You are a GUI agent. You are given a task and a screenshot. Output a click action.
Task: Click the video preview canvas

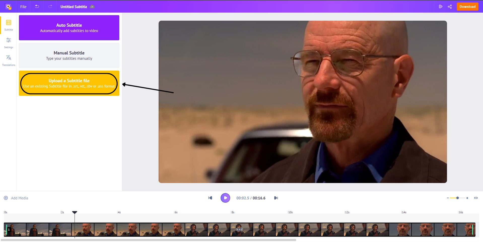coord(303,102)
